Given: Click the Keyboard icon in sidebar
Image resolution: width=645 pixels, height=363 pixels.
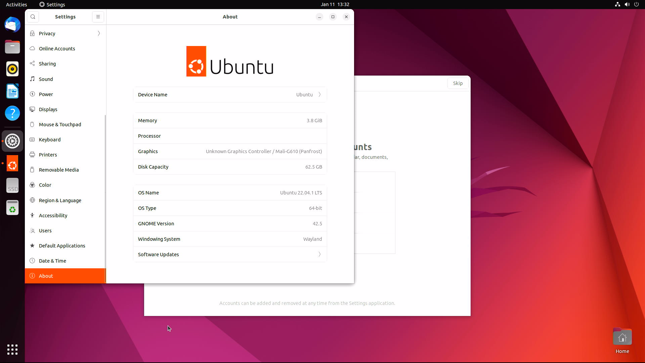Looking at the screenshot, I should (x=32, y=139).
